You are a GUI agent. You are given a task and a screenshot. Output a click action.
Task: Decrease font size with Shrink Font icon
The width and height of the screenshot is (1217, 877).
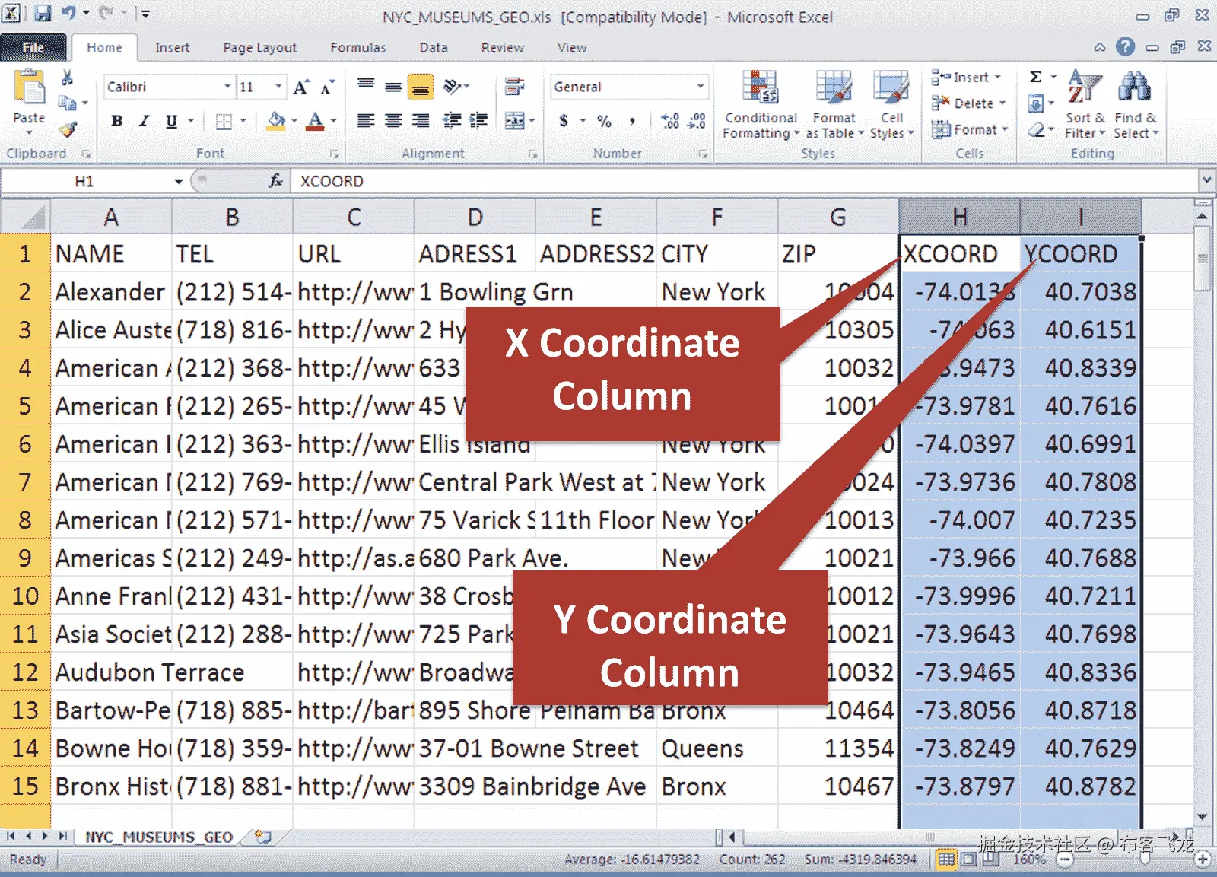coord(327,87)
